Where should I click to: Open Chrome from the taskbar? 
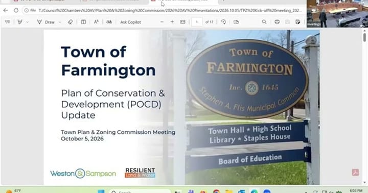[216, 191]
